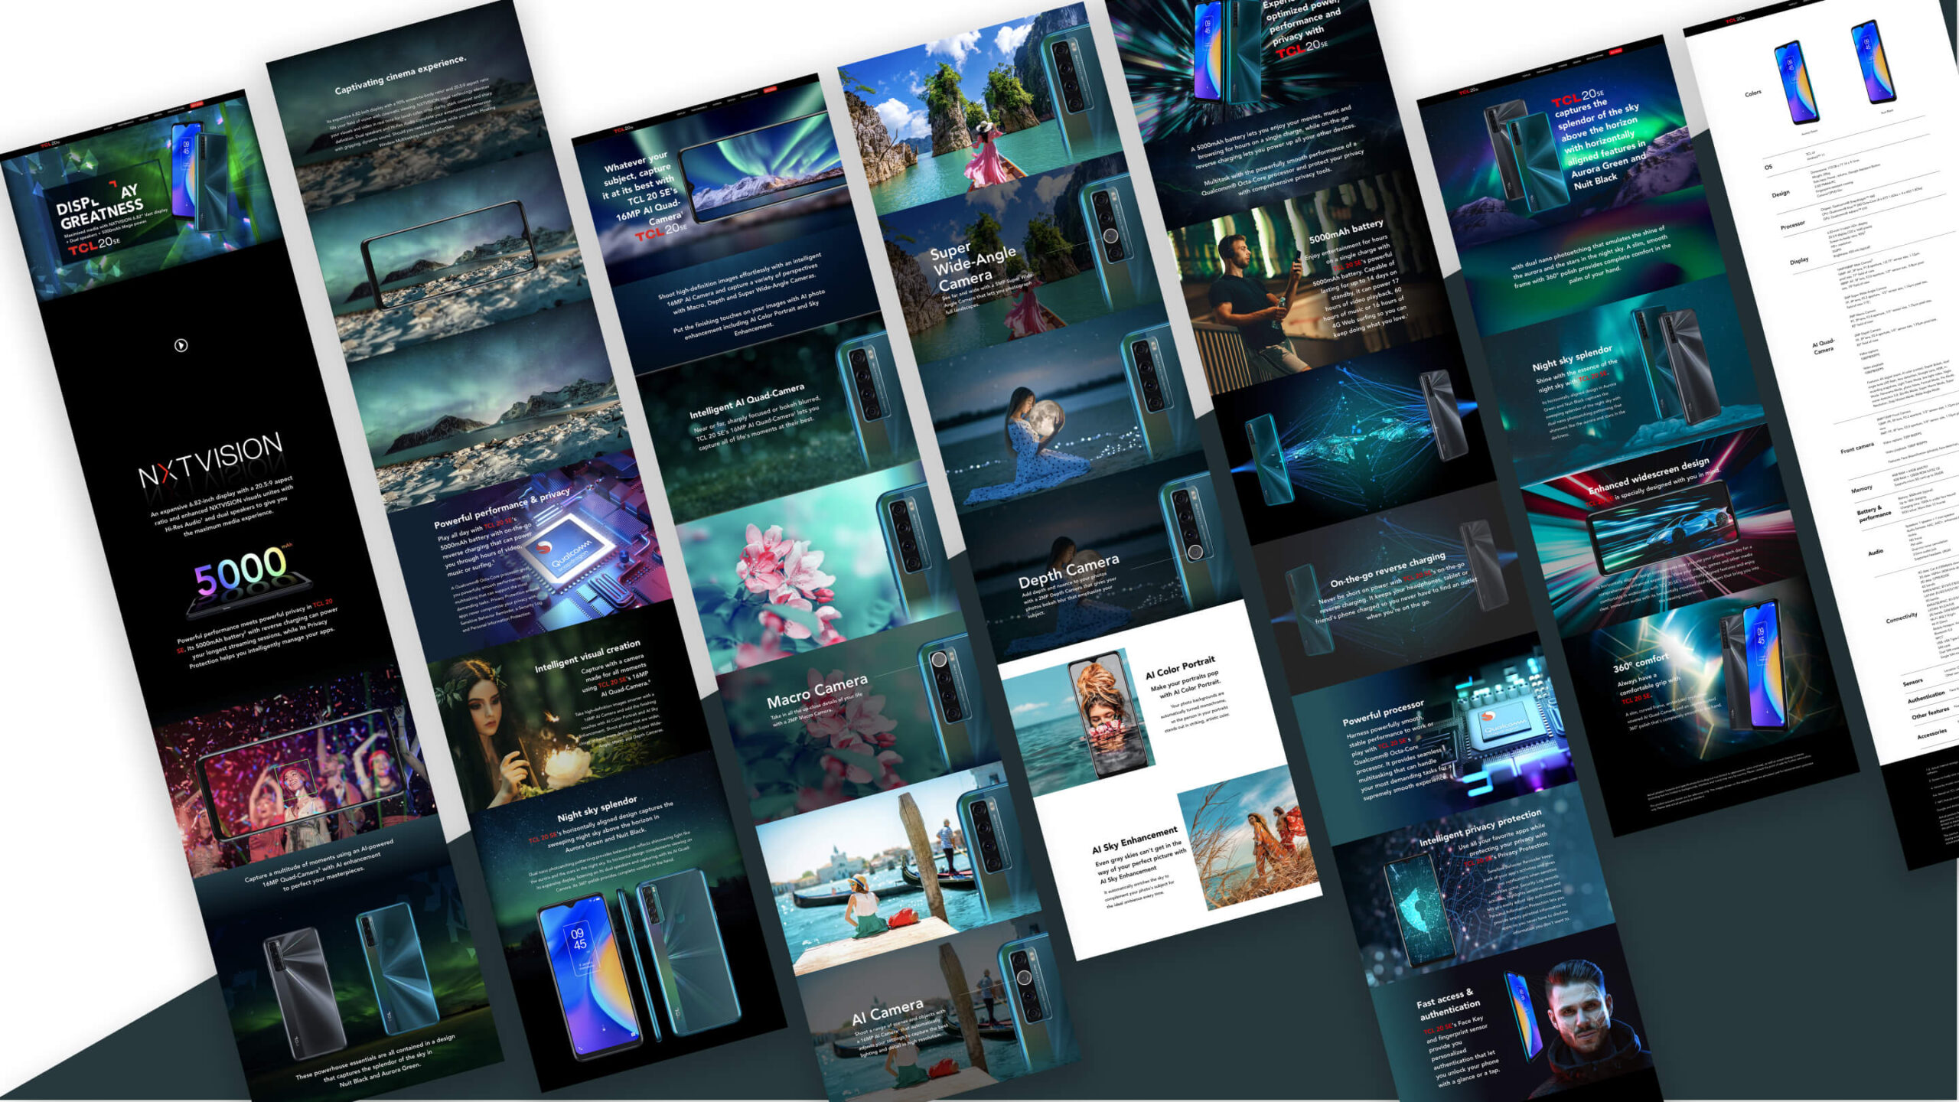Image resolution: width=1959 pixels, height=1102 pixels.
Task: Click the 'Intelligent visual creation' heading
Action: click(588, 656)
